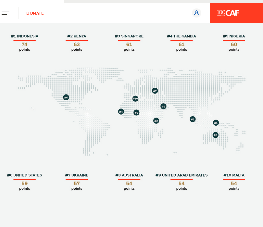
Task: Click the #3 SINGAPORE heading
Action: (129, 36)
